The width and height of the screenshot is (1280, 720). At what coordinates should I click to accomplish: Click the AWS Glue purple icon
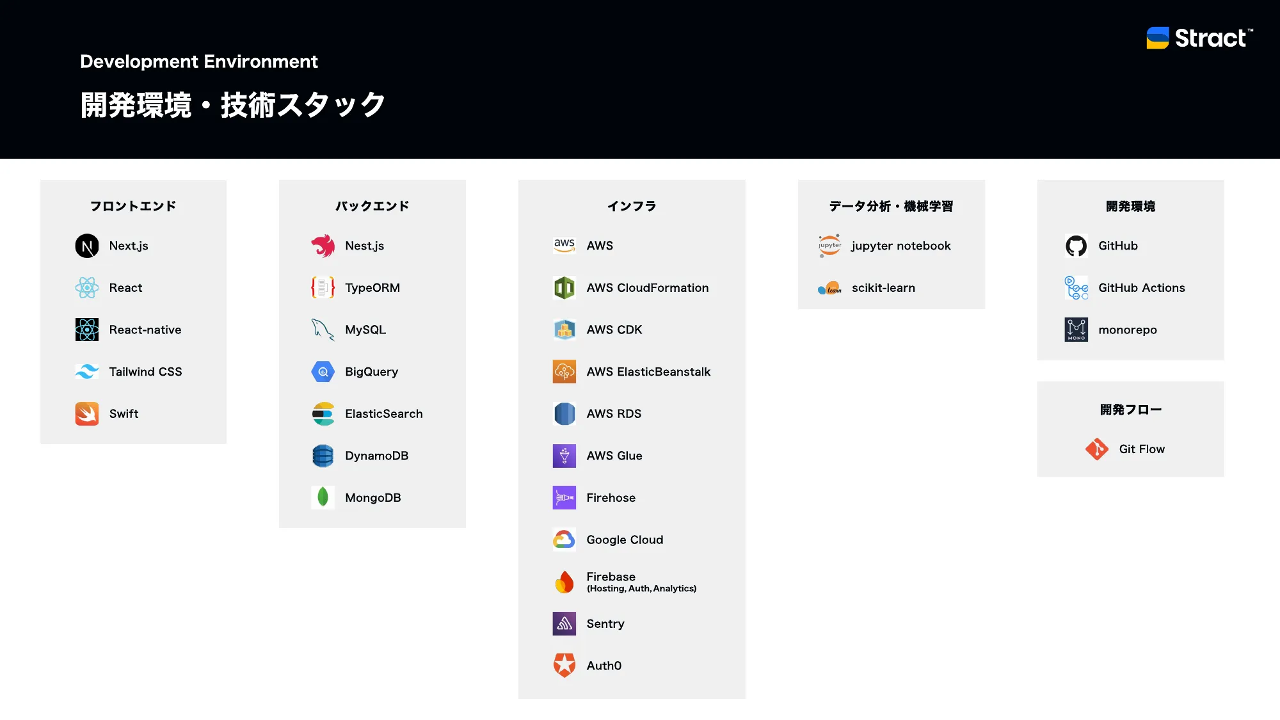(x=564, y=456)
